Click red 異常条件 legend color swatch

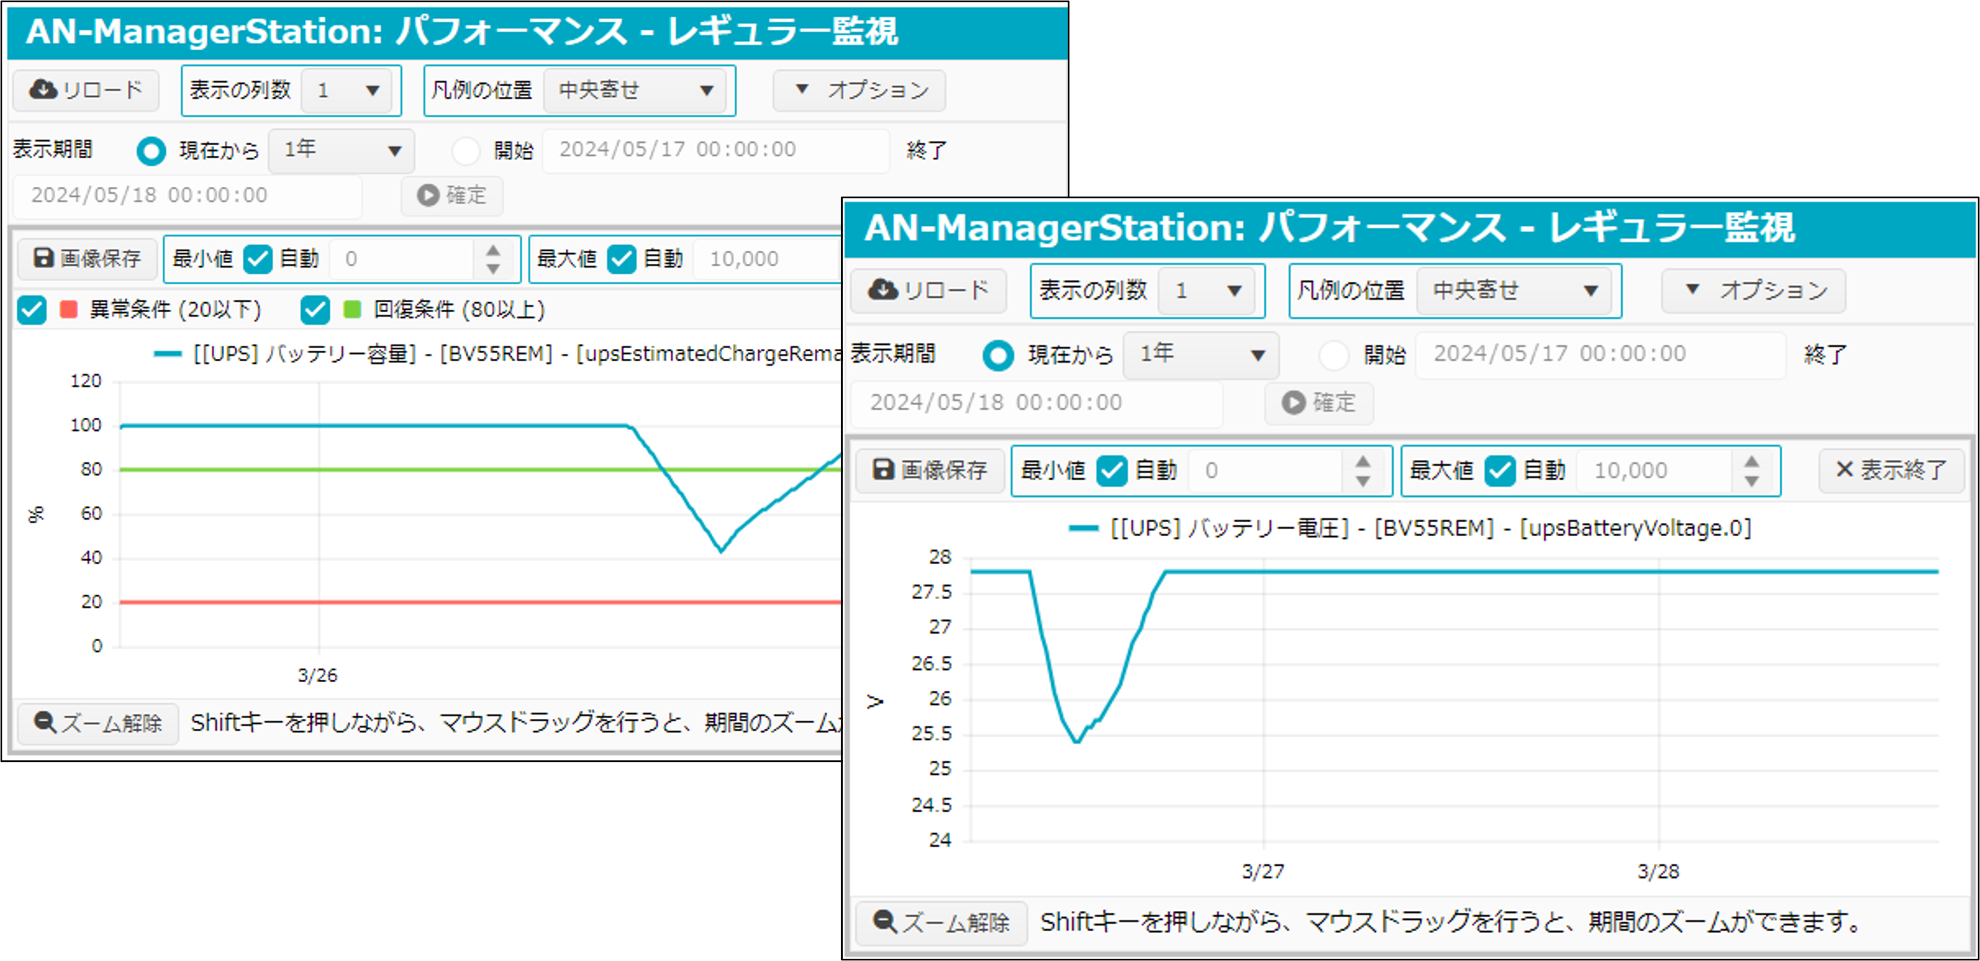point(68,310)
